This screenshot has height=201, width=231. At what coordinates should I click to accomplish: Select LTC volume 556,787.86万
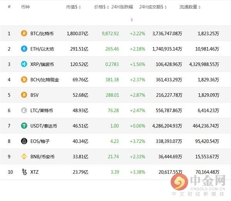coord(169,110)
